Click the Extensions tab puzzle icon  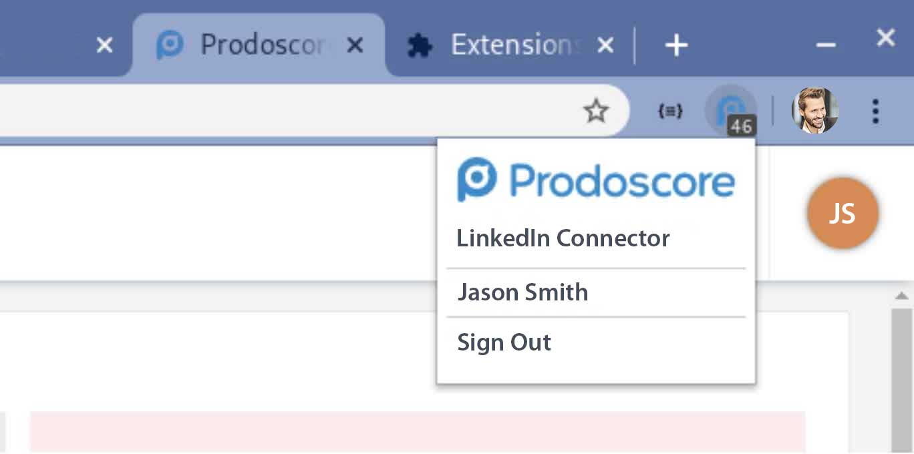pyautogui.click(x=420, y=45)
